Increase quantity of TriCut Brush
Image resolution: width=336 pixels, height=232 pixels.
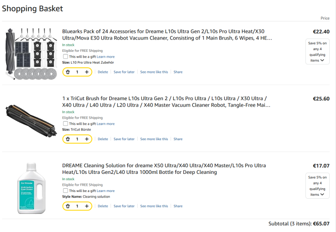(x=87, y=139)
